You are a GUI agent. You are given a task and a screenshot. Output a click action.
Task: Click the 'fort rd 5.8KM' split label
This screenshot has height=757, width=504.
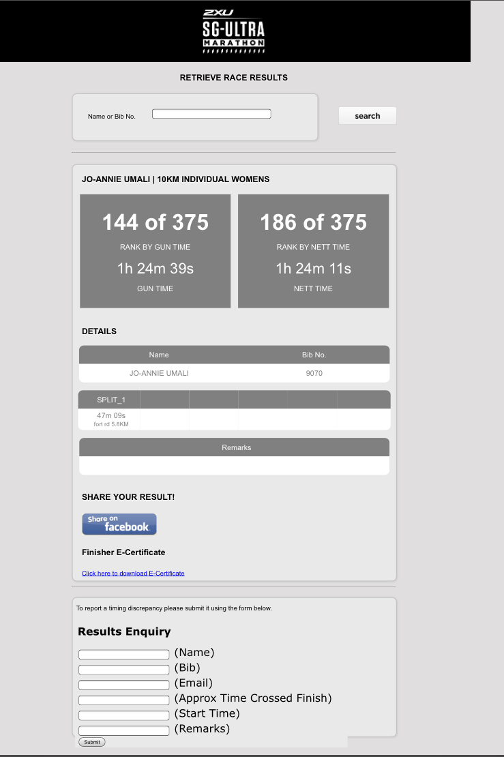click(x=111, y=424)
